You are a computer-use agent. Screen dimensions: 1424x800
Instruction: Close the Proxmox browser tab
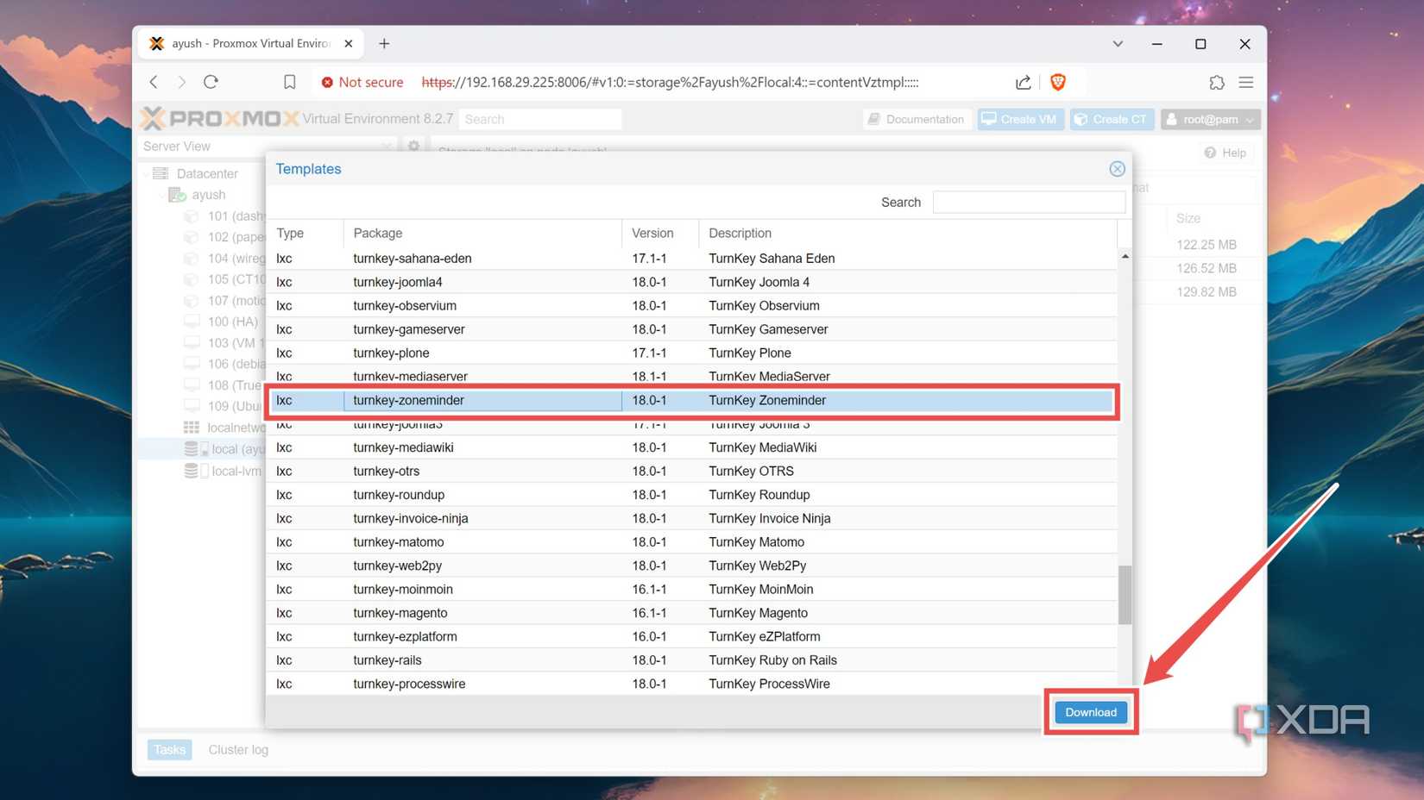point(349,43)
